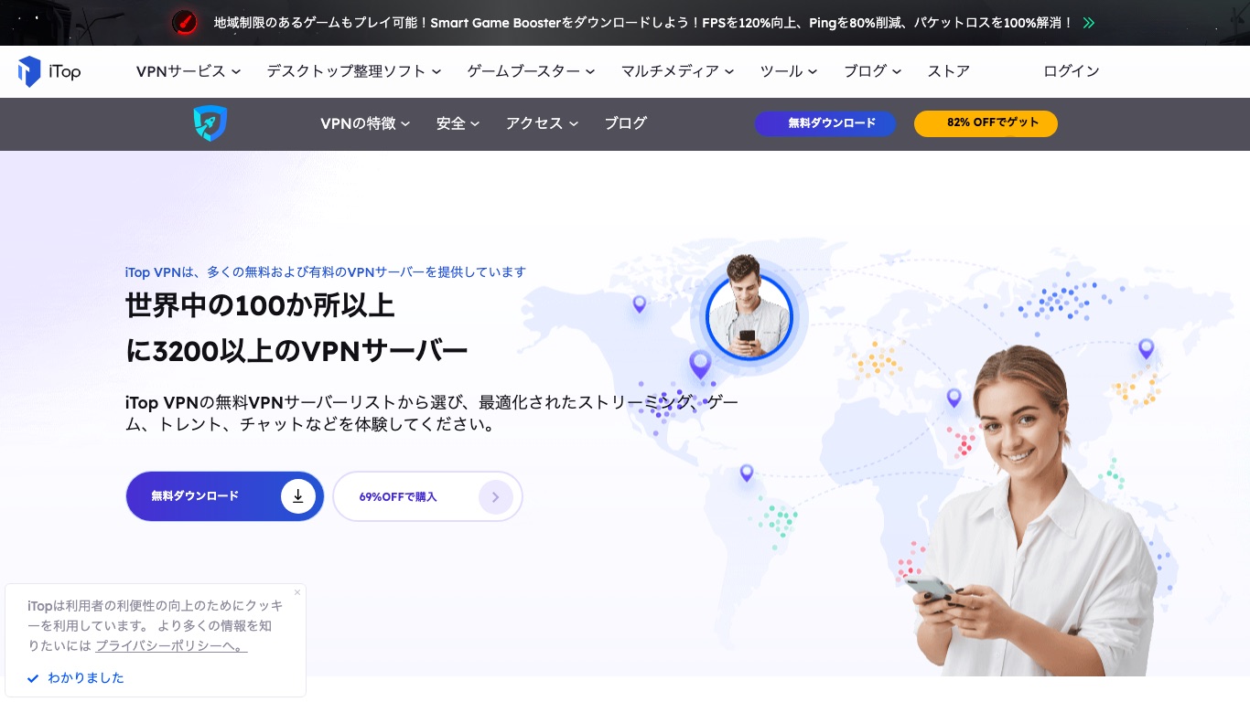The height and width of the screenshot is (702, 1250).
Task: Expand the top ブログ menu with chevron
Action: point(872,71)
